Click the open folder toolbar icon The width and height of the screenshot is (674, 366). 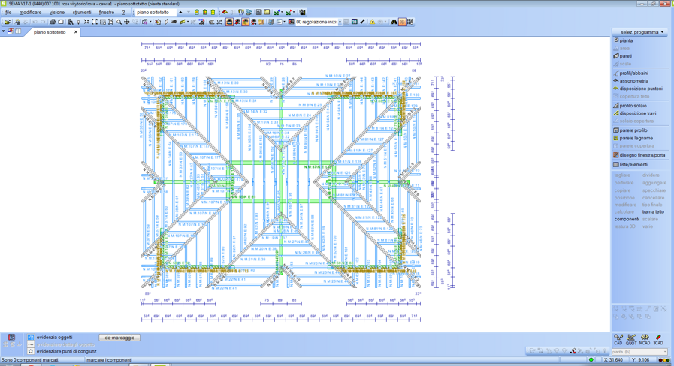(x=8, y=22)
